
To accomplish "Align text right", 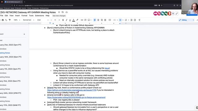I will pyautogui.click(x=102, y=20).
